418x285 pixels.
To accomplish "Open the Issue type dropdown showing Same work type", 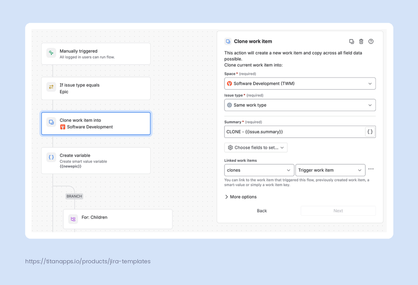I will [300, 105].
